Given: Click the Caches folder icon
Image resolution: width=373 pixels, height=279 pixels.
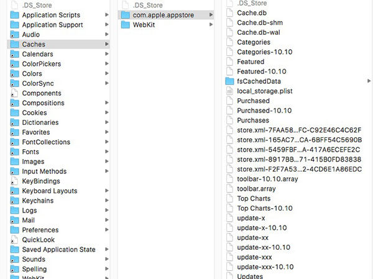Looking at the screenshot, I should [15, 44].
